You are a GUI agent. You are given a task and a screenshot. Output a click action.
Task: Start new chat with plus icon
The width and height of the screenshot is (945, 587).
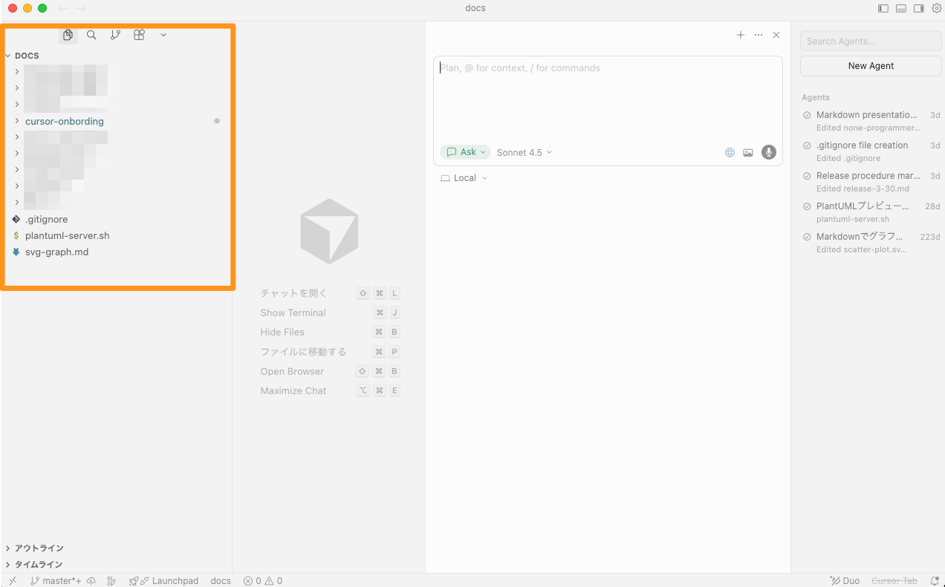tap(741, 35)
